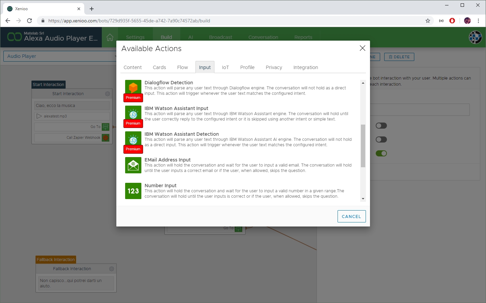
Task: Open Fallback Interaction settings gear
Action: click(111, 269)
